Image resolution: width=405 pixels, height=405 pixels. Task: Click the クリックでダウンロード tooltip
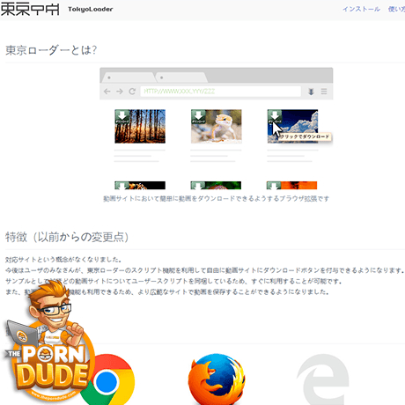tap(305, 136)
